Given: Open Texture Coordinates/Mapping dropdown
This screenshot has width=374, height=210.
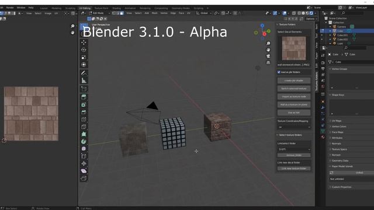Looking at the screenshot, I should point(294,127).
